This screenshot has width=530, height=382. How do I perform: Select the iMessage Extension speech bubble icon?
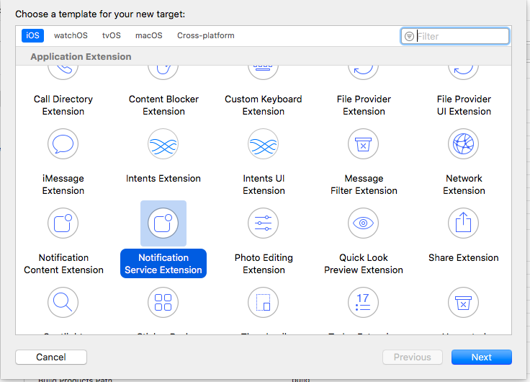click(63, 144)
